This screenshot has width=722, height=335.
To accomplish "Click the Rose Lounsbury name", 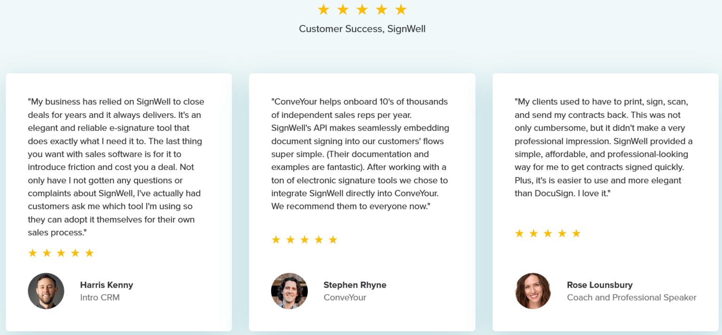I will coord(600,285).
